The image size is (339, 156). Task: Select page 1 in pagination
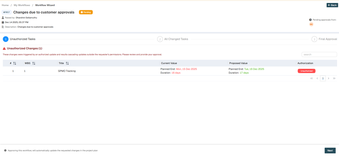[323, 78]
